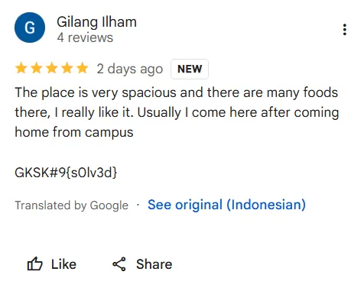Click the NEW badge
This screenshot has width=364, height=291.
190,69
